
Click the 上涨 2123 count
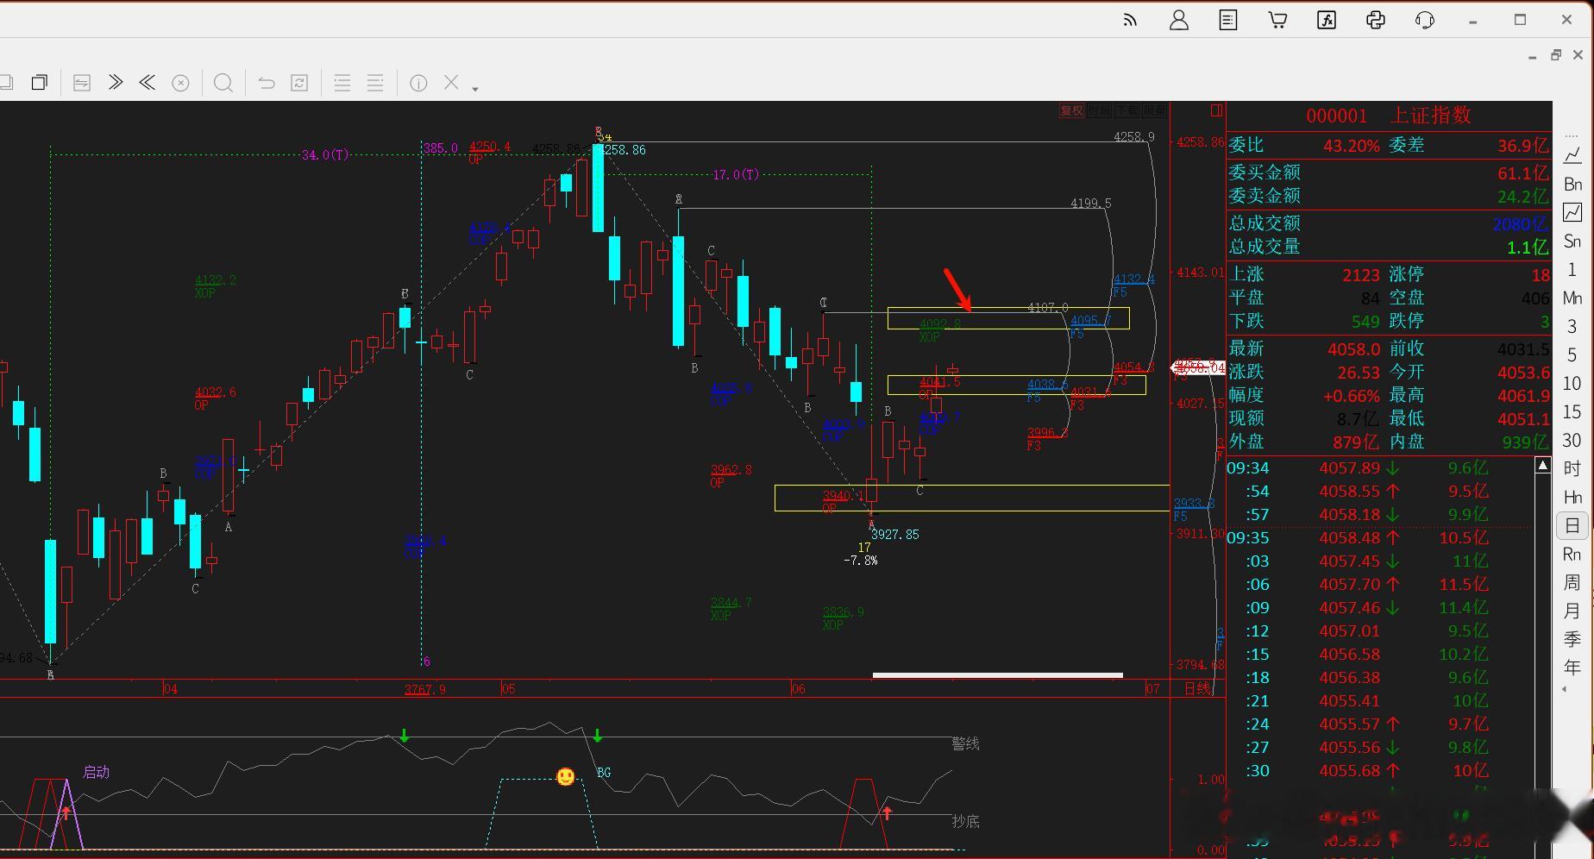point(1360,274)
